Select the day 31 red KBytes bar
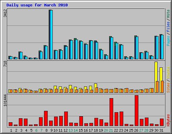This screenshot has height=134, width=172. 162,122
